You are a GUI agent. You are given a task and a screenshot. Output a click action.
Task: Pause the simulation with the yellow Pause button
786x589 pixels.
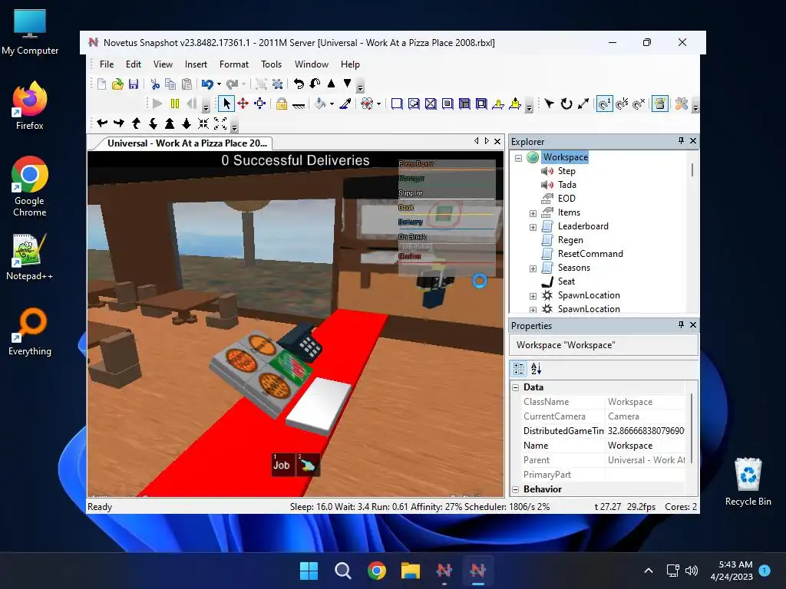point(175,104)
